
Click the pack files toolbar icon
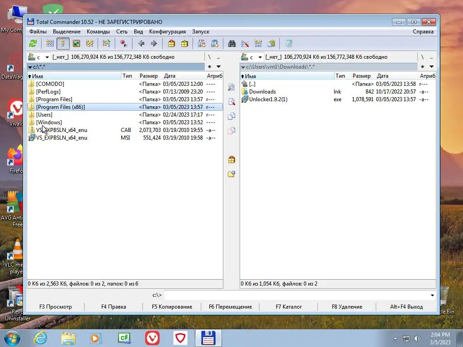[171, 44]
